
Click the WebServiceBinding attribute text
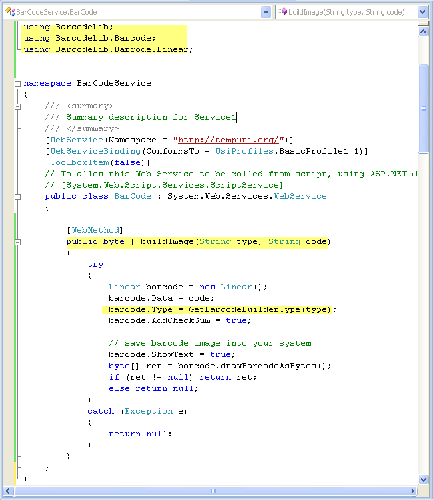tap(95, 151)
